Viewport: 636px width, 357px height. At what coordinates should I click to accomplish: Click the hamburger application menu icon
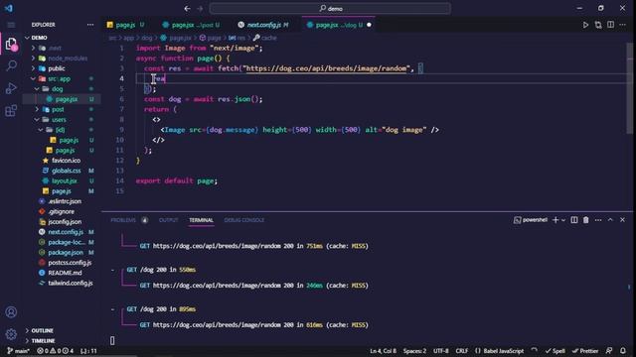(x=11, y=25)
